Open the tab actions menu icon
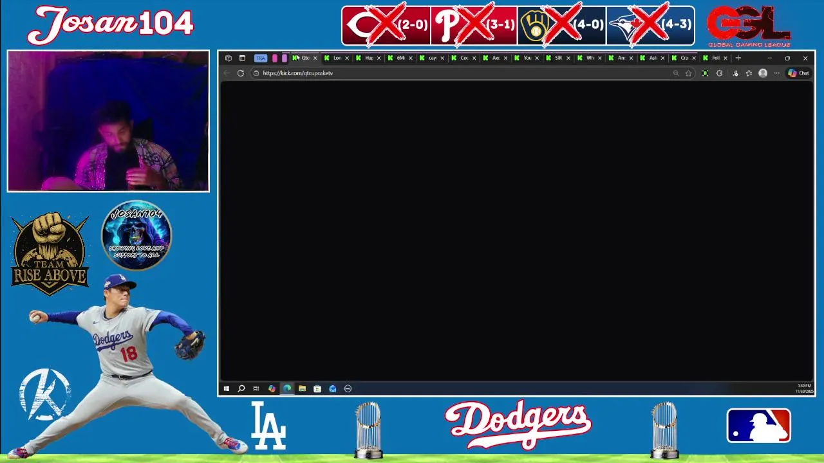The height and width of the screenshot is (463, 824). 242,58
